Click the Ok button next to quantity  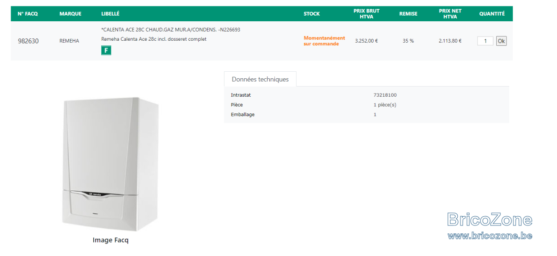501,41
